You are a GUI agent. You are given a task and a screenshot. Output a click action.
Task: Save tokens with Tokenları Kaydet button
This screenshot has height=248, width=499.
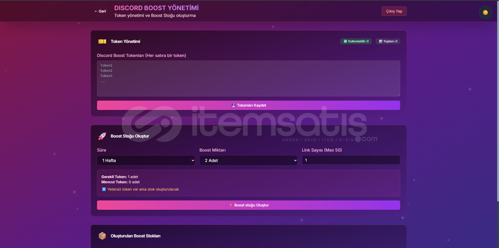248,105
